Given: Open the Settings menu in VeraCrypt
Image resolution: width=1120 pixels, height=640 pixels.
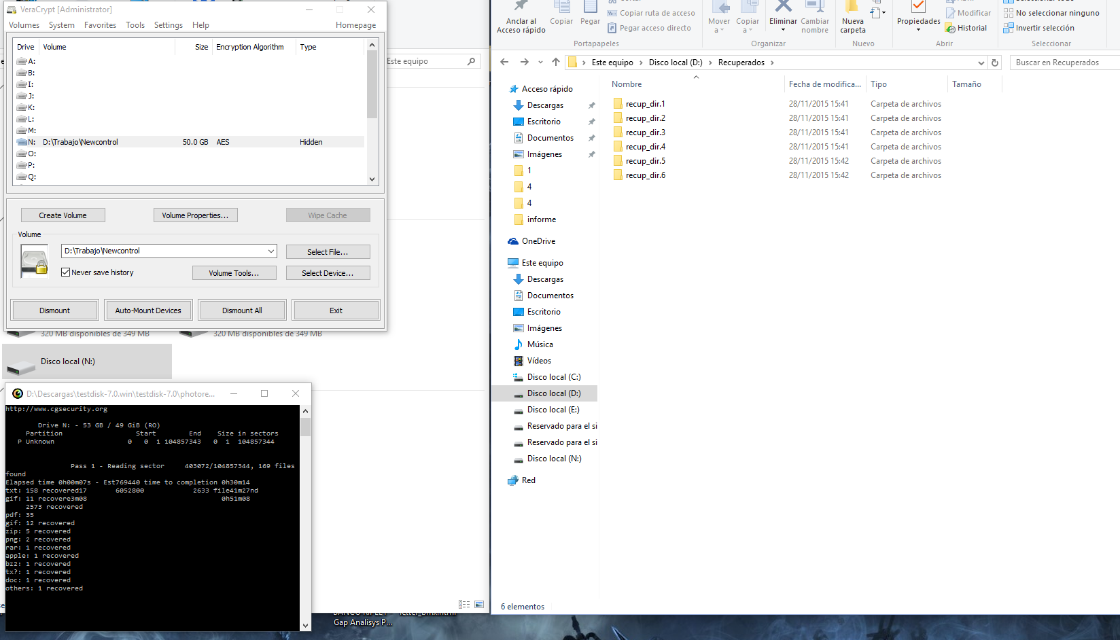Looking at the screenshot, I should pyautogui.click(x=169, y=25).
